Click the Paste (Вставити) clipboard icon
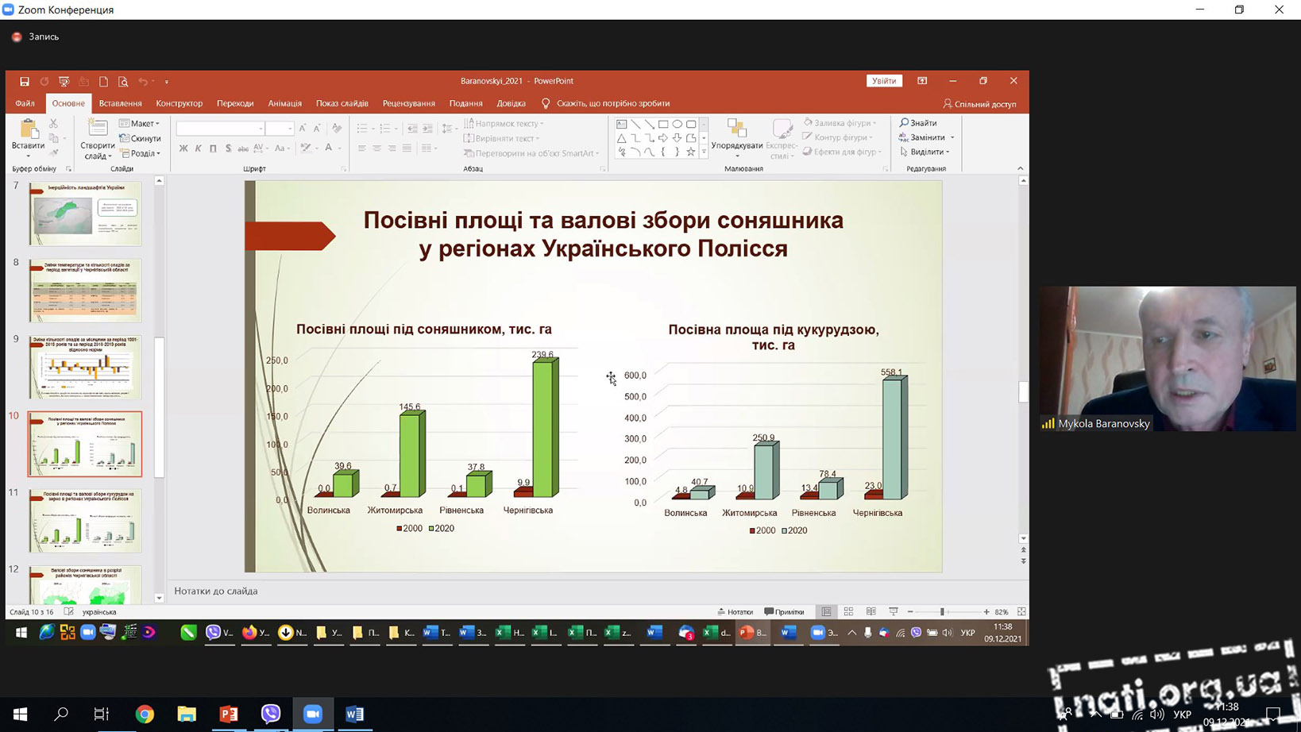The width and height of the screenshot is (1301, 732). pyautogui.click(x=29, y=130)
